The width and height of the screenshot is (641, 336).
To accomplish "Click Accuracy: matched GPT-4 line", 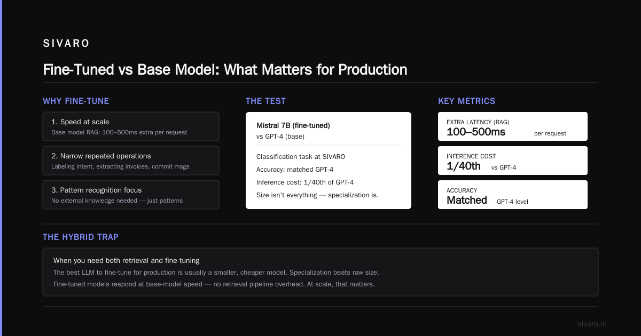I will pyautogui.click(x=295, y=170).
